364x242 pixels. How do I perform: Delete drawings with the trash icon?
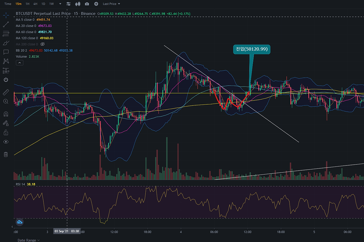pyautogui.click(x=6, y=154)
